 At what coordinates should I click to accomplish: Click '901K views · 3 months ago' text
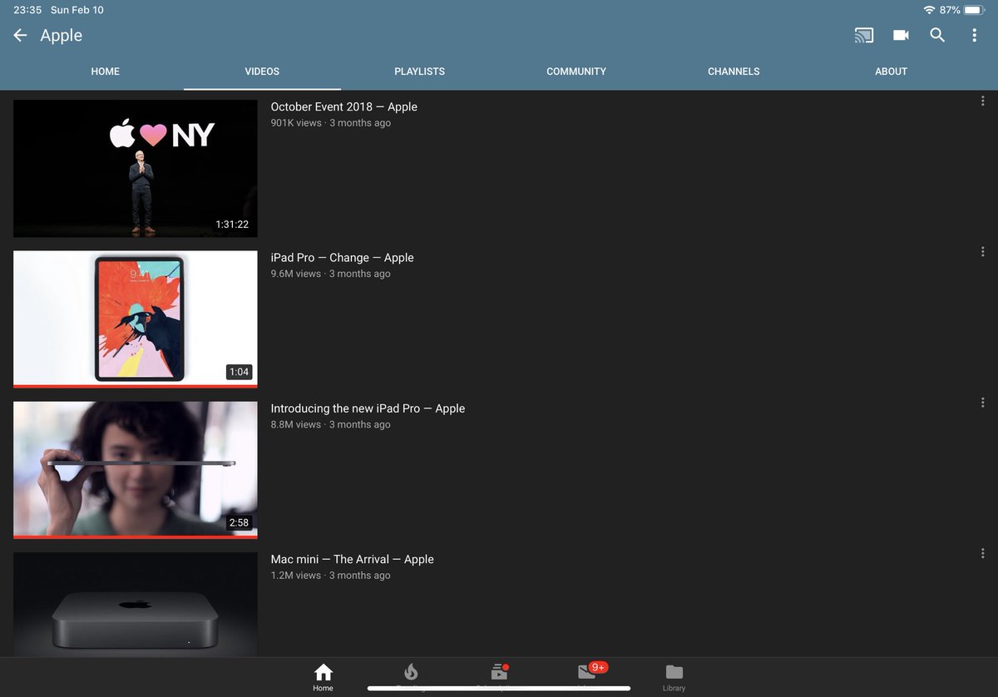pos(331,123)
